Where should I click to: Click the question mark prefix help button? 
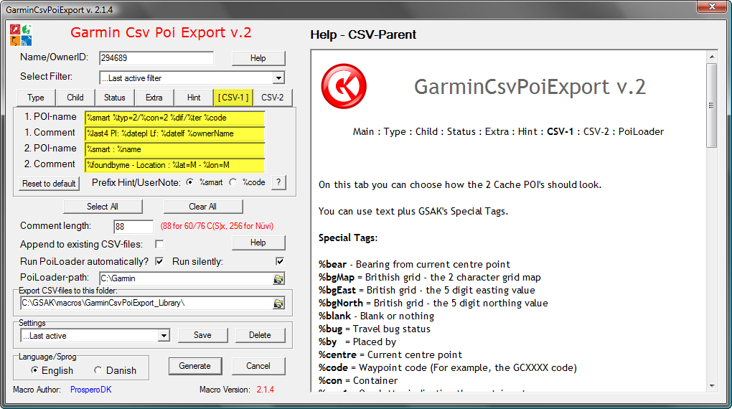278,182
